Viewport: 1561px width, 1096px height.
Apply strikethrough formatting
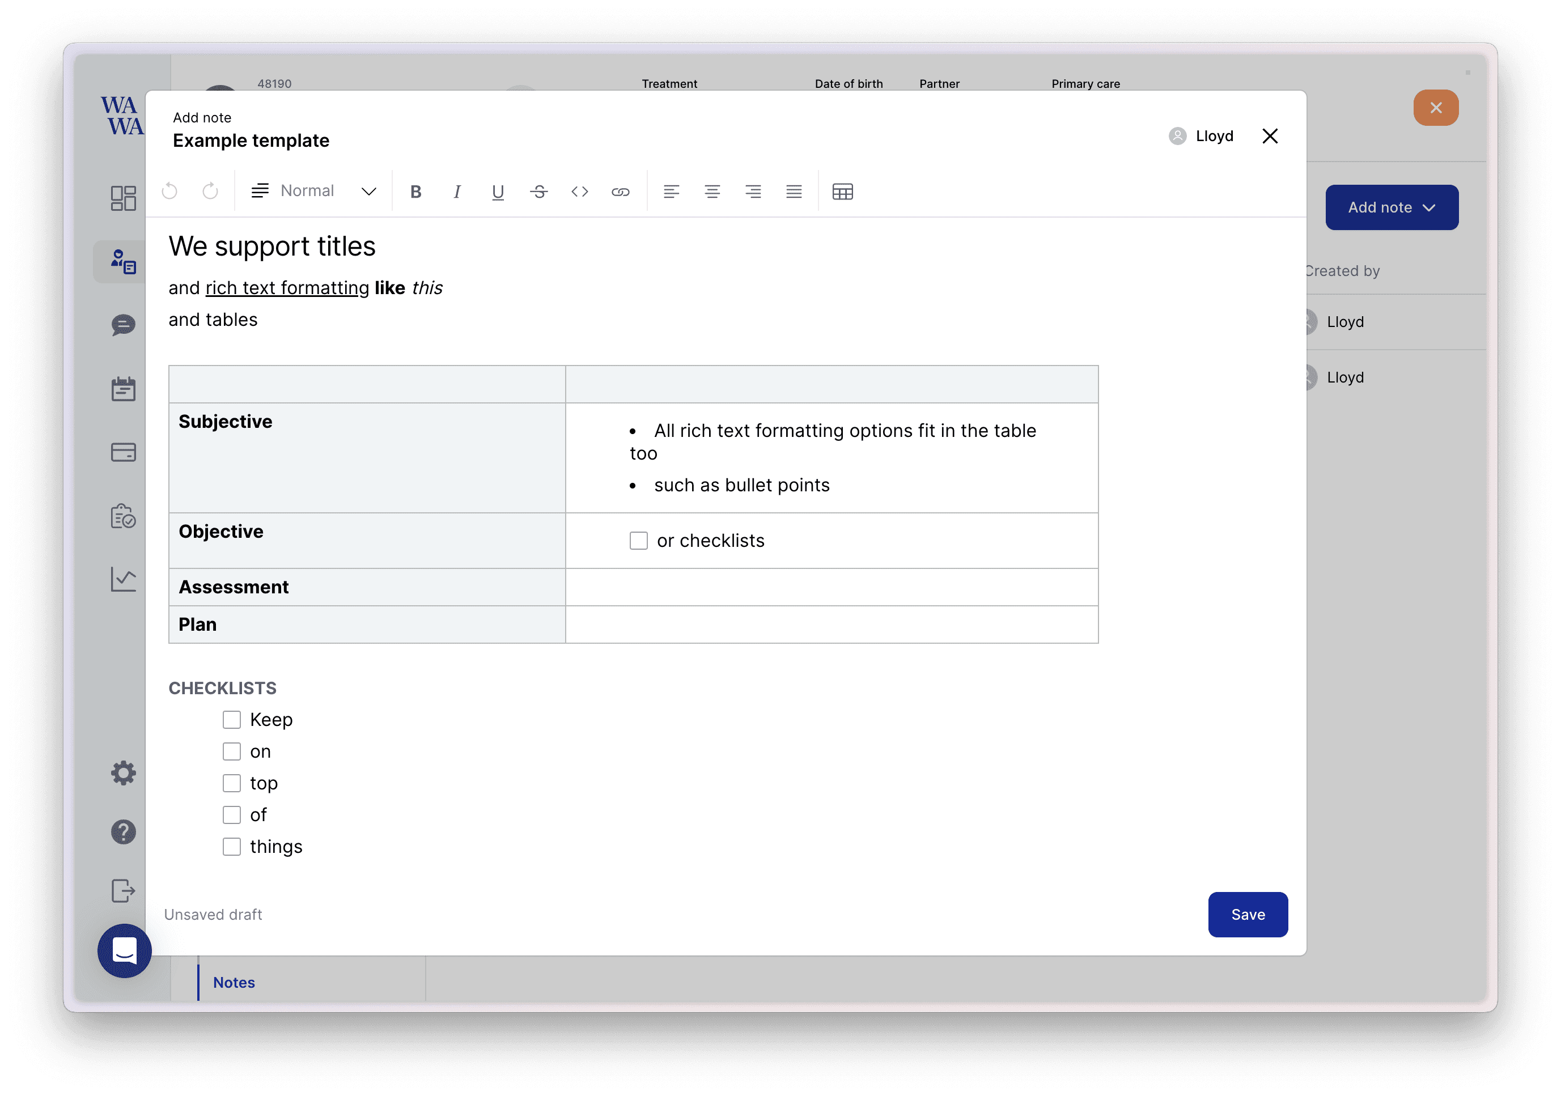pos(538,192)
